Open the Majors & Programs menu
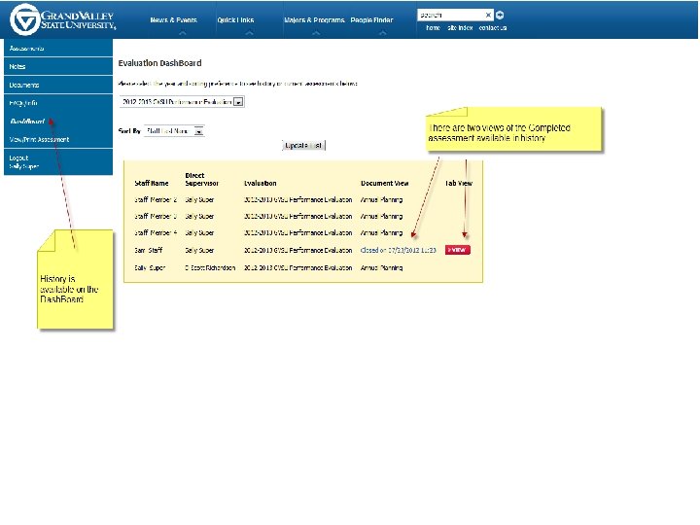700x525 pixels. (x=314, y=20)
